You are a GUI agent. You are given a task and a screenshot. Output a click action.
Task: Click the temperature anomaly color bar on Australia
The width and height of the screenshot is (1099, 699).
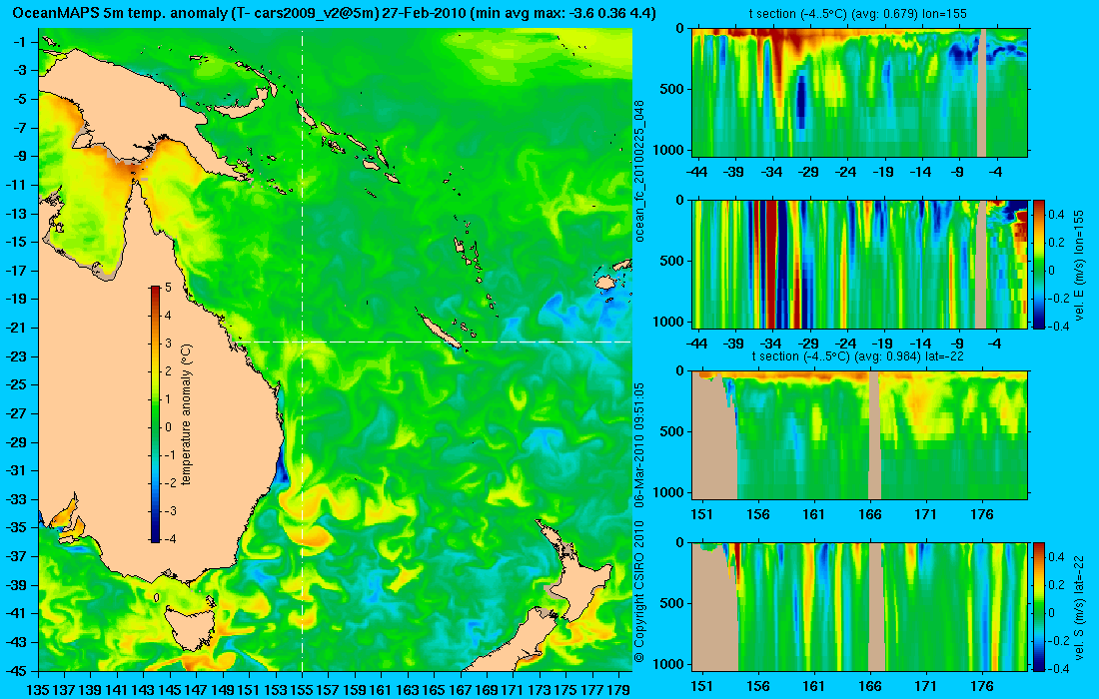[x=155, y=414]
